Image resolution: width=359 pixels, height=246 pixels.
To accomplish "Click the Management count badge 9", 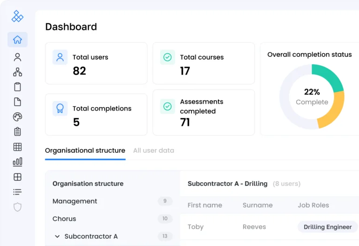I will pyautogui.click(x=165, y=201).
